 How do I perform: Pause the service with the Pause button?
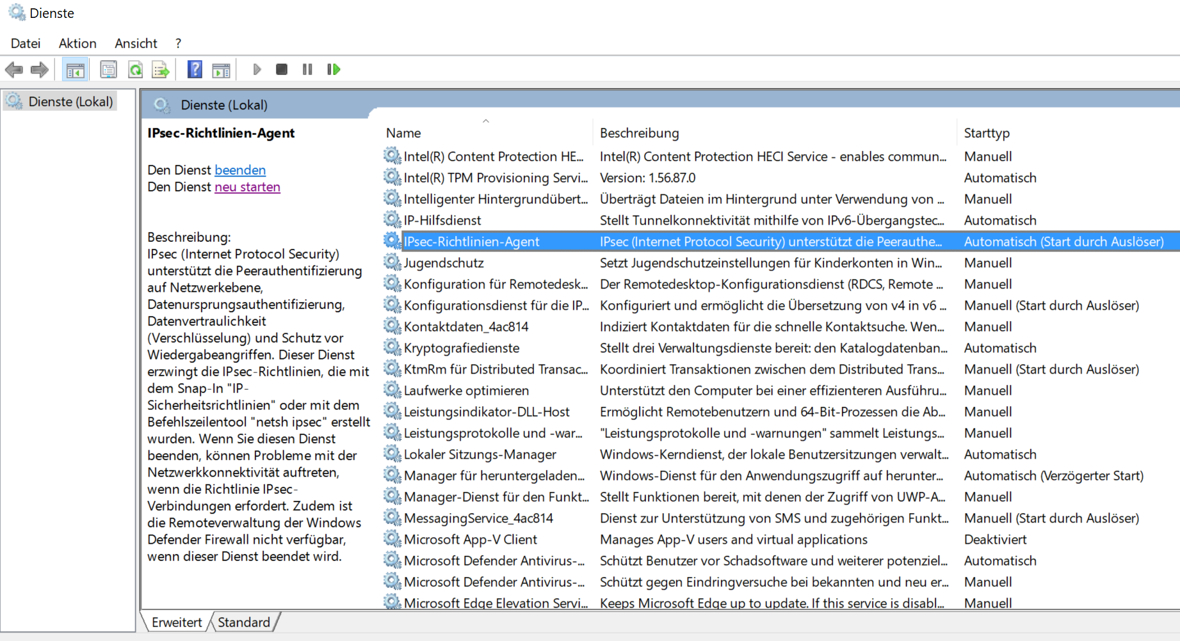pos(307,69)
